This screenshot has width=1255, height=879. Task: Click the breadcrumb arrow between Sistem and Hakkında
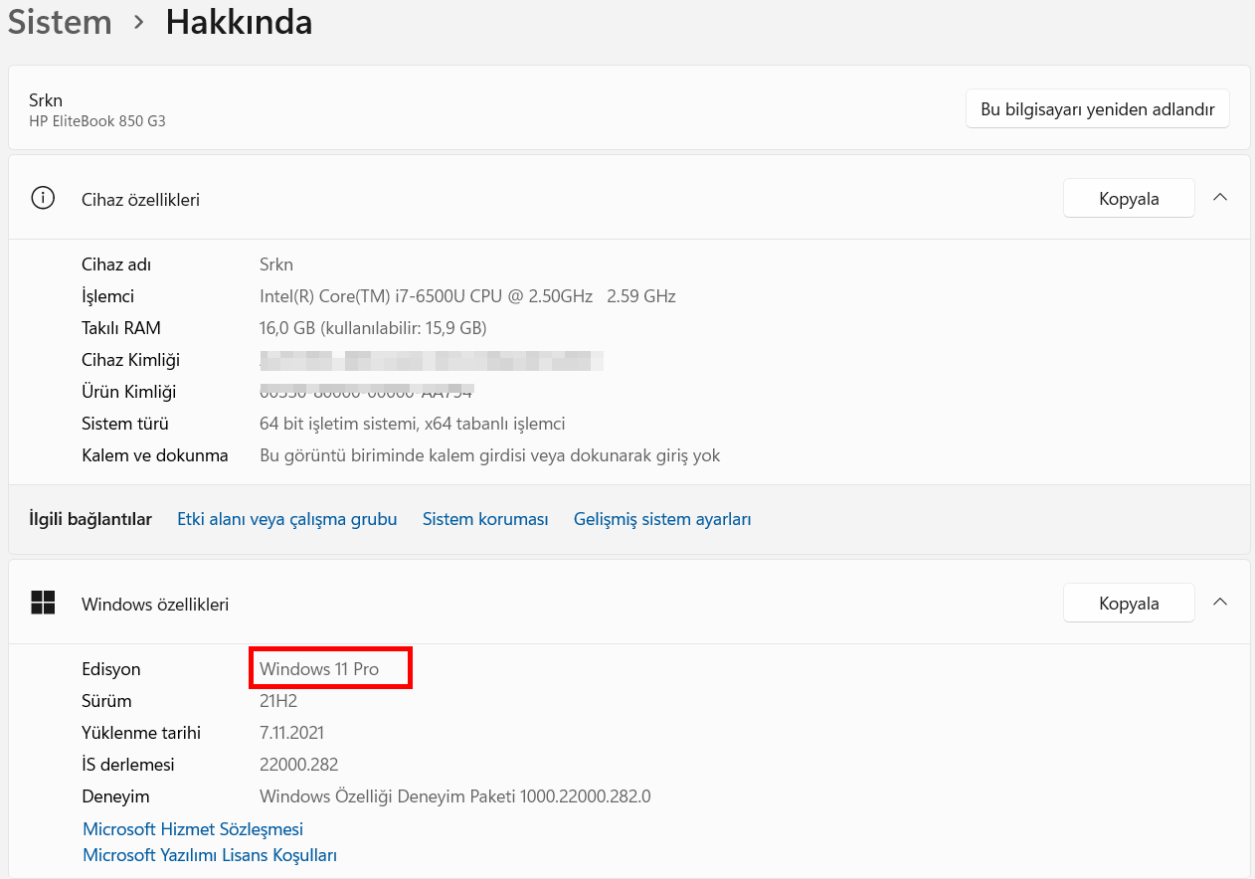point(139,22)
